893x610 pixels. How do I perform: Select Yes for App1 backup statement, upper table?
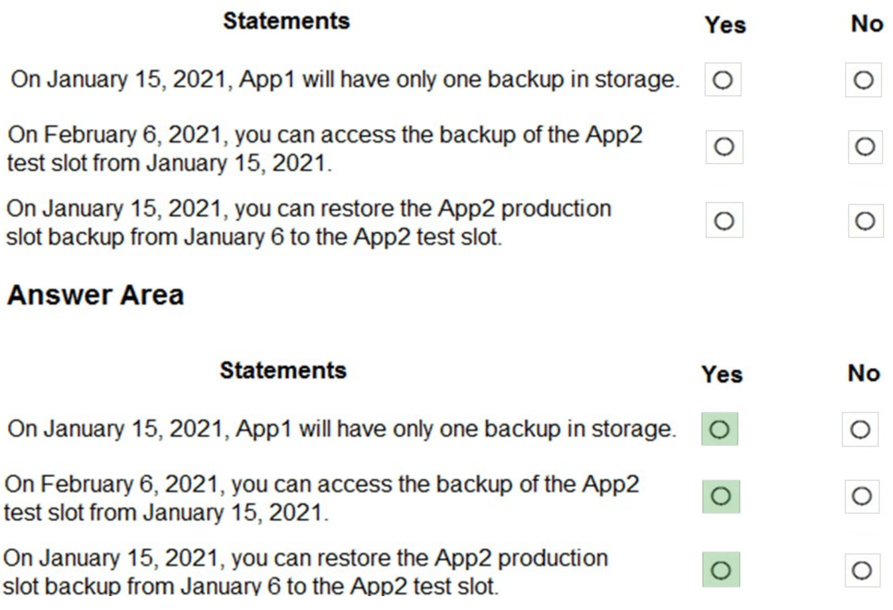pyautogui.click(x=722, y=80)
